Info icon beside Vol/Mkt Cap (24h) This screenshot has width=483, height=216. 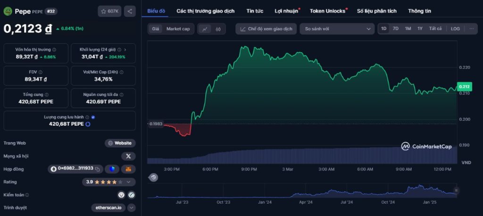click(121, 72)
